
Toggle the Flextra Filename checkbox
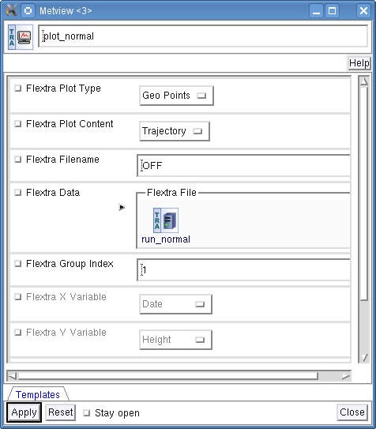[18, 160]
